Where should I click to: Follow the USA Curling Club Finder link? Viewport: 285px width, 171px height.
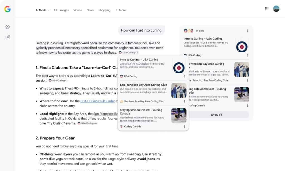tap(97, 101)
